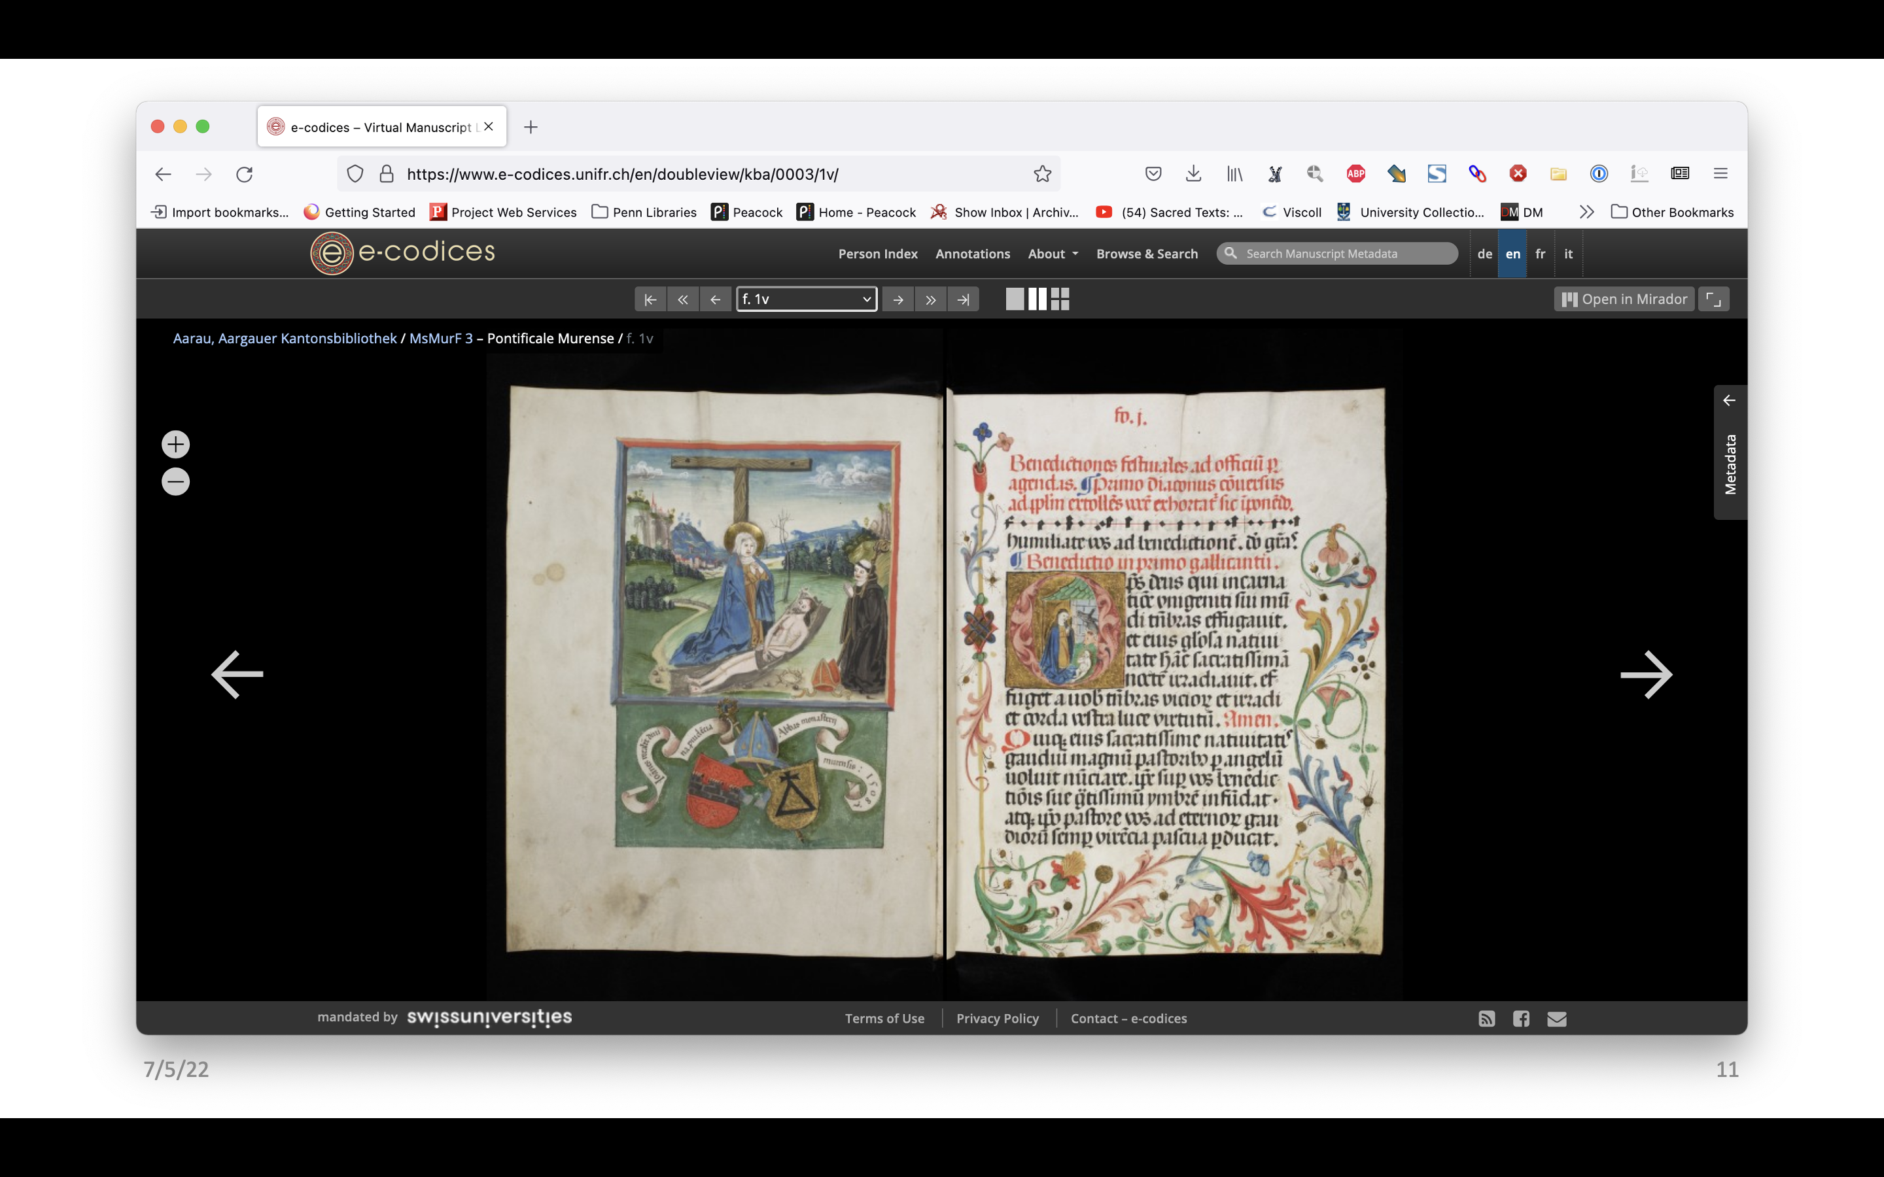Image resolution: width=1884 pixels, height=1177 pixels.
Task: Open the Other Bookmarks folder
Action: tap(1671, 212)
